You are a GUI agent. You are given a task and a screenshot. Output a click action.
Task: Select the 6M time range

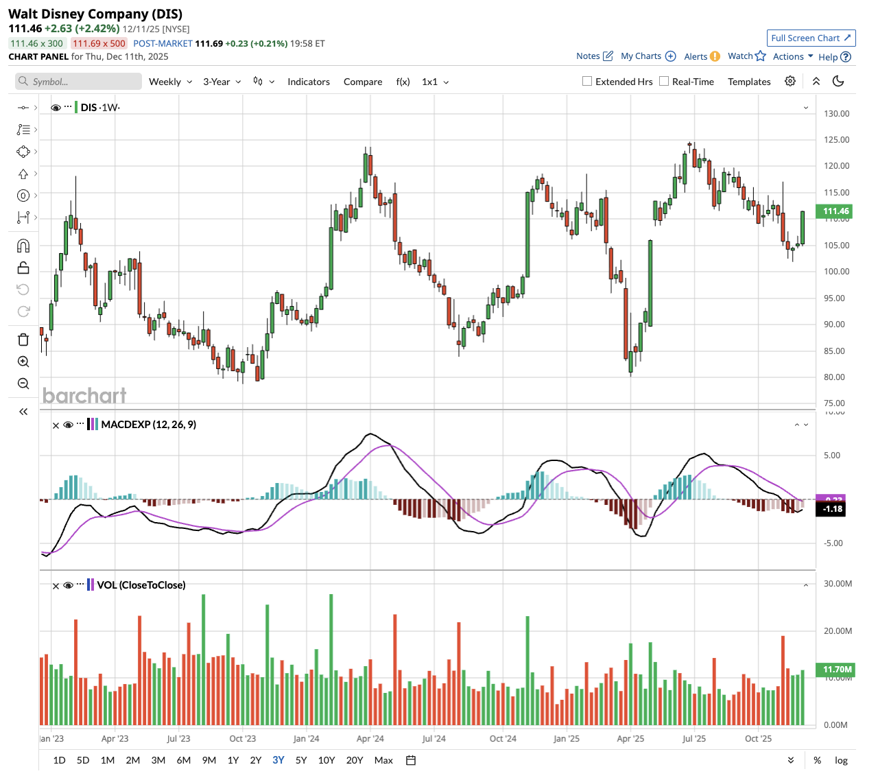184,760
